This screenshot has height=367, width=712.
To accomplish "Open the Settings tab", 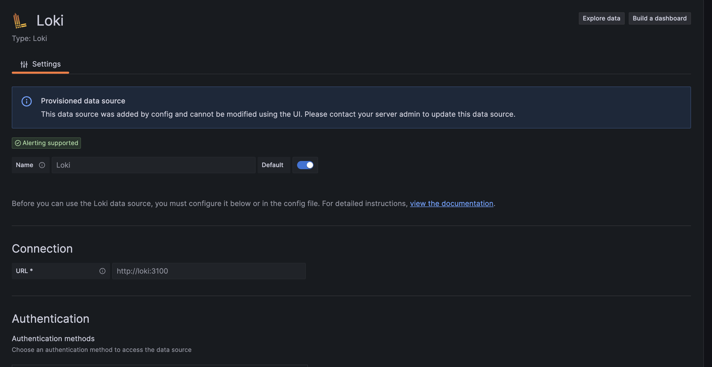I will pyautogui.click(x=40, y=64).
